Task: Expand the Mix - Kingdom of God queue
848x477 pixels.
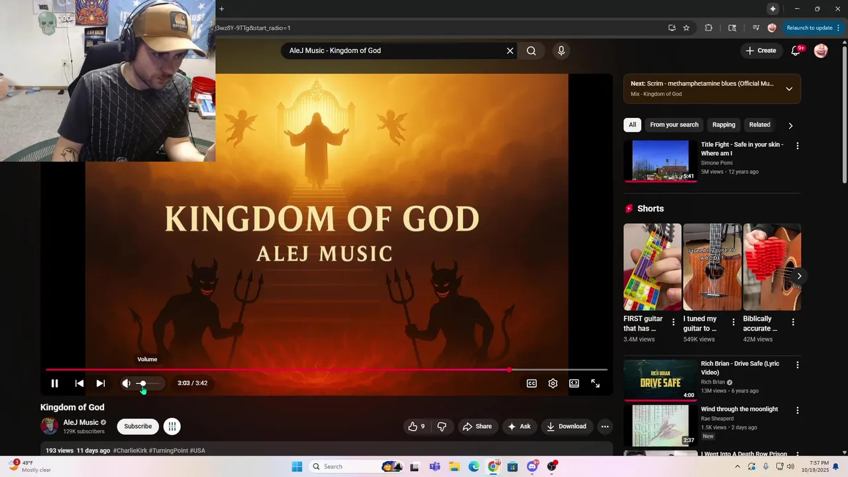Action: tap(789, 89)
